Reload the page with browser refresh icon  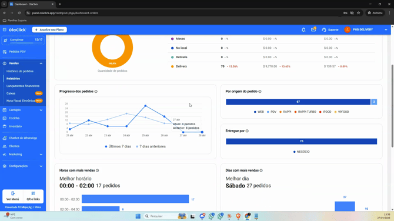coord(19,13)
